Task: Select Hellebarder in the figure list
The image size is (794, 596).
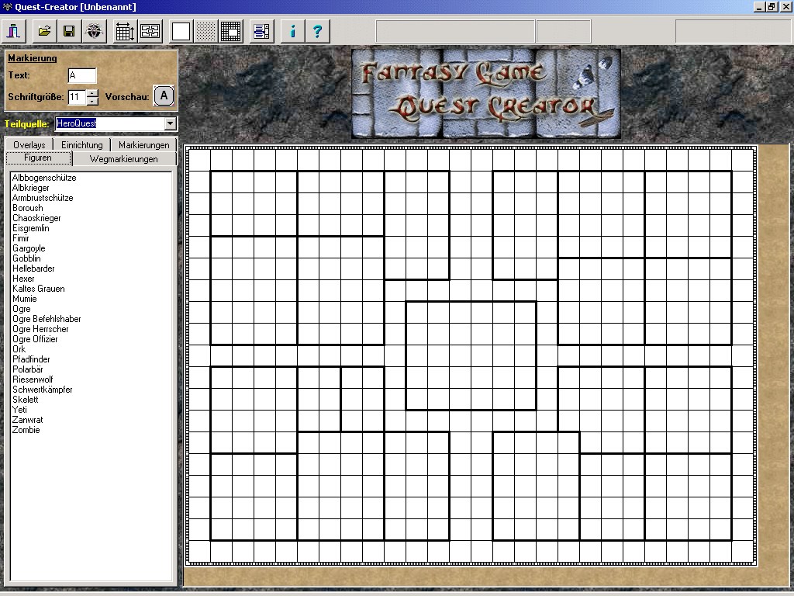Action: pyautogui.click(x=33, y=269)
